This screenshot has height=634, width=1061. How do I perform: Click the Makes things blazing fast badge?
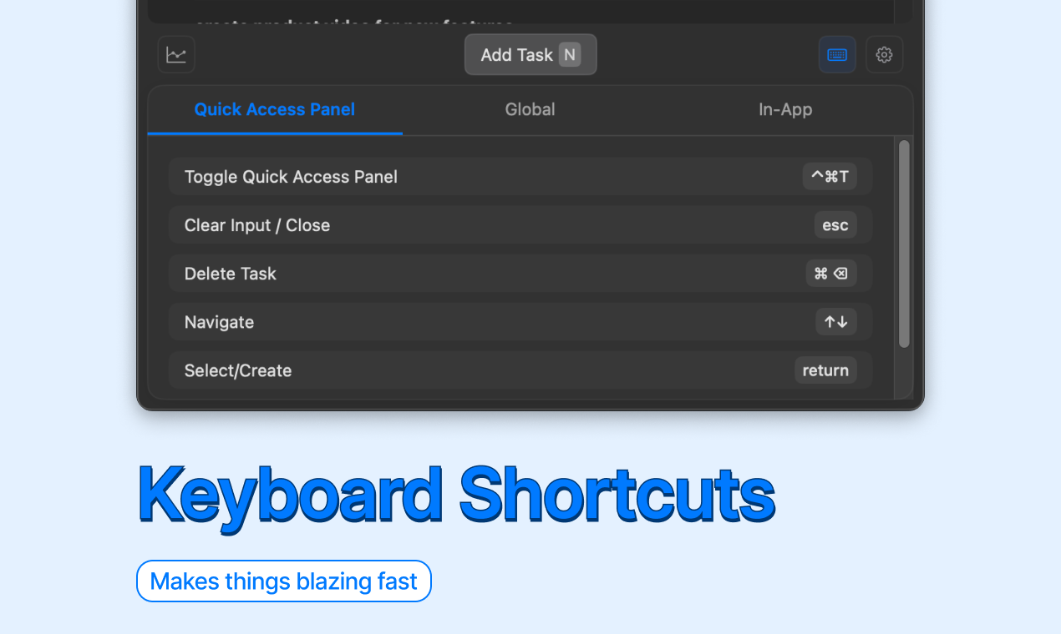[284, 581]
